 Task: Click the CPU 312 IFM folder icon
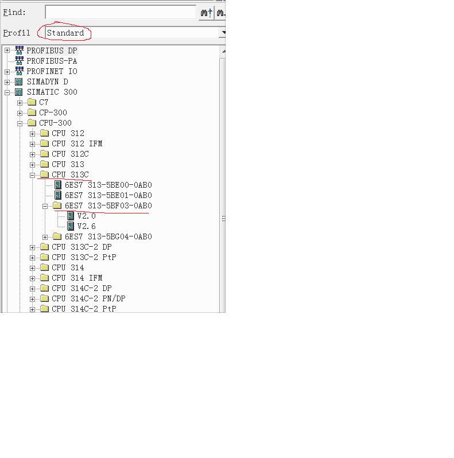pos(44,143)
